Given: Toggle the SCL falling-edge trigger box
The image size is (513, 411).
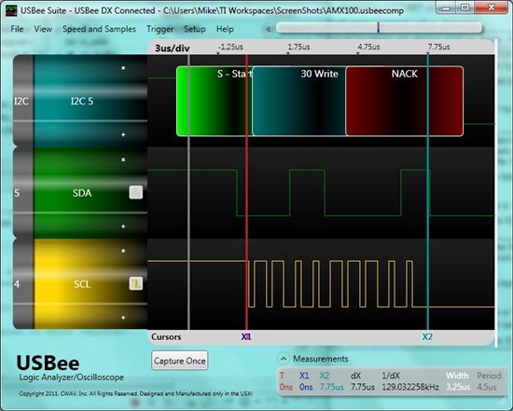Looking at the screenshot, I should tap(136, 283).
